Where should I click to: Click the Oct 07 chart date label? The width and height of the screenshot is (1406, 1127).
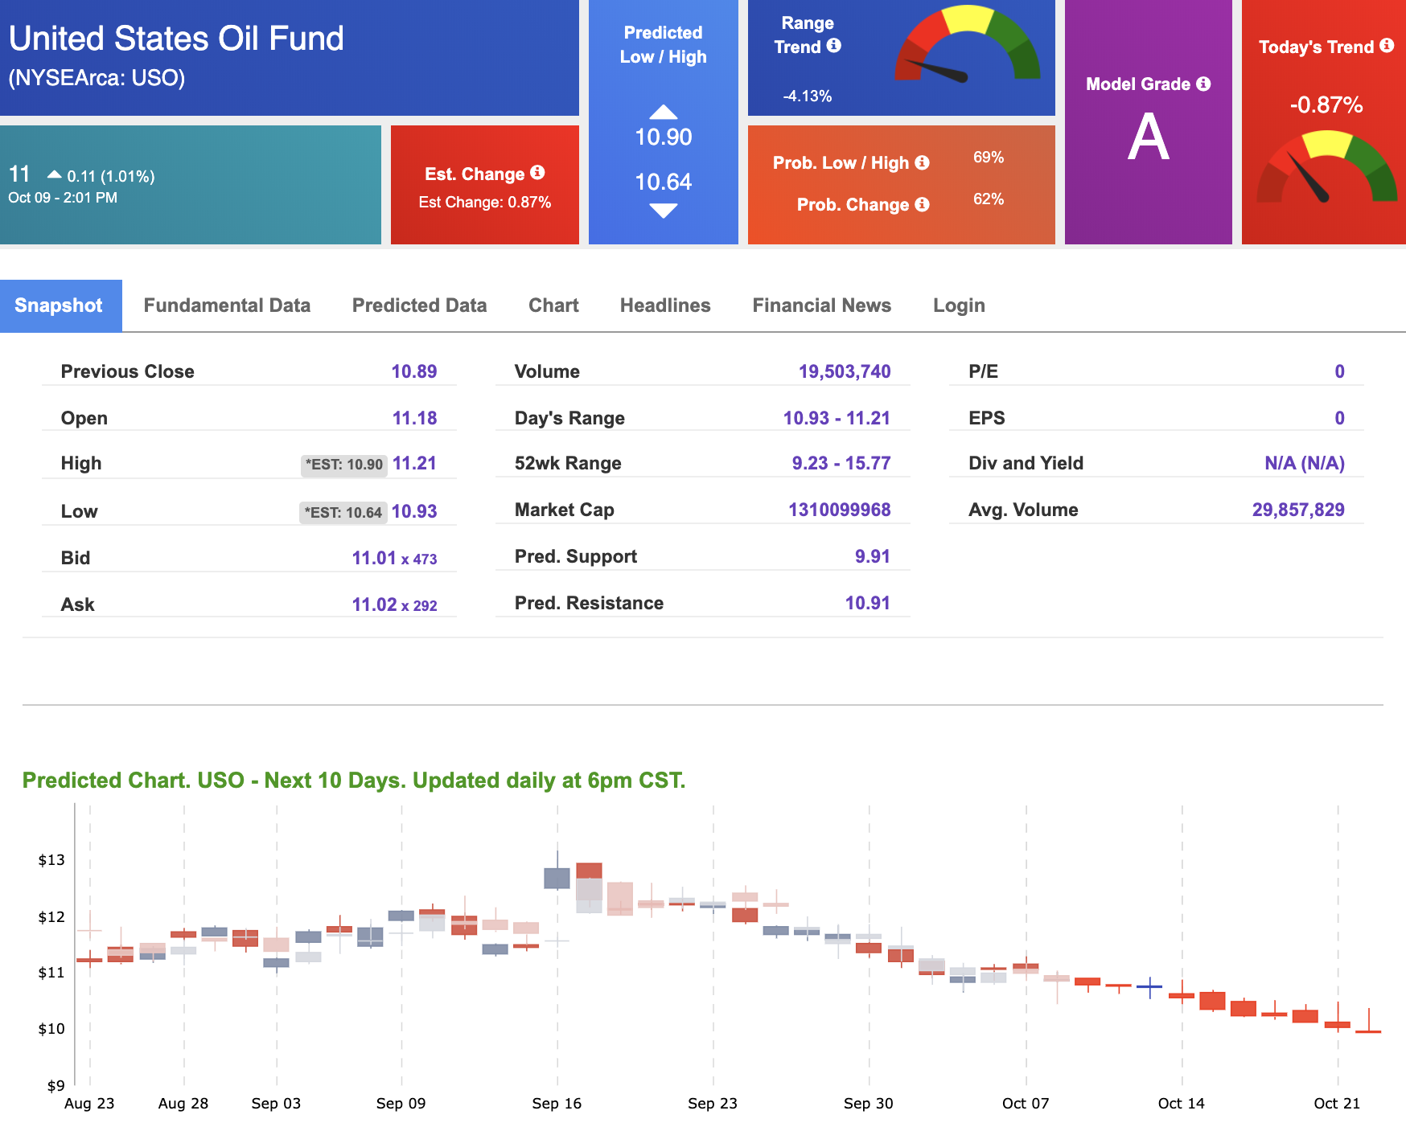coord(1026,1104)
